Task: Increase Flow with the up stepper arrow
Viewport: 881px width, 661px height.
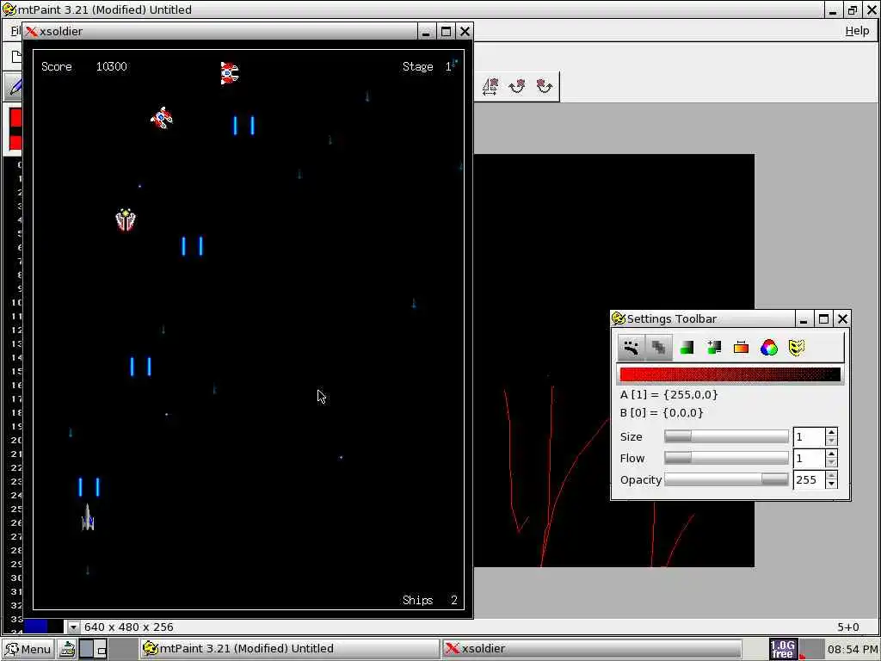Action: coord(832,454)
